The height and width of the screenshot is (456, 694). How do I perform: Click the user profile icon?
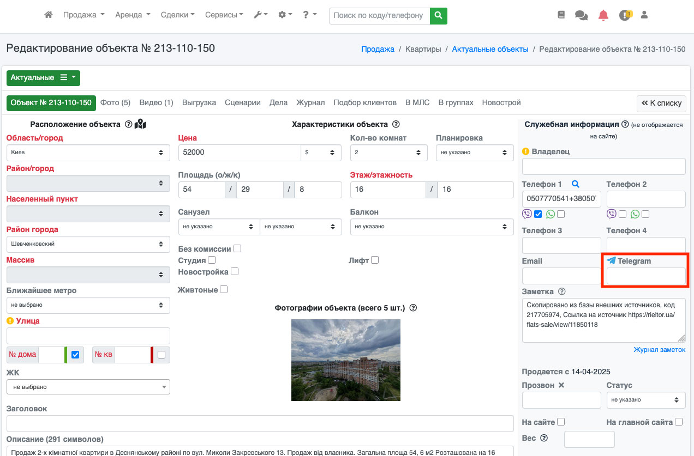[x=644, y=15]
